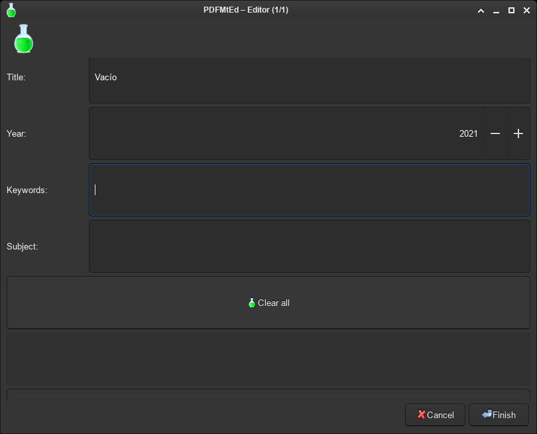
Task: Finish editing the PDF metadata
Action: pos(499,415)
